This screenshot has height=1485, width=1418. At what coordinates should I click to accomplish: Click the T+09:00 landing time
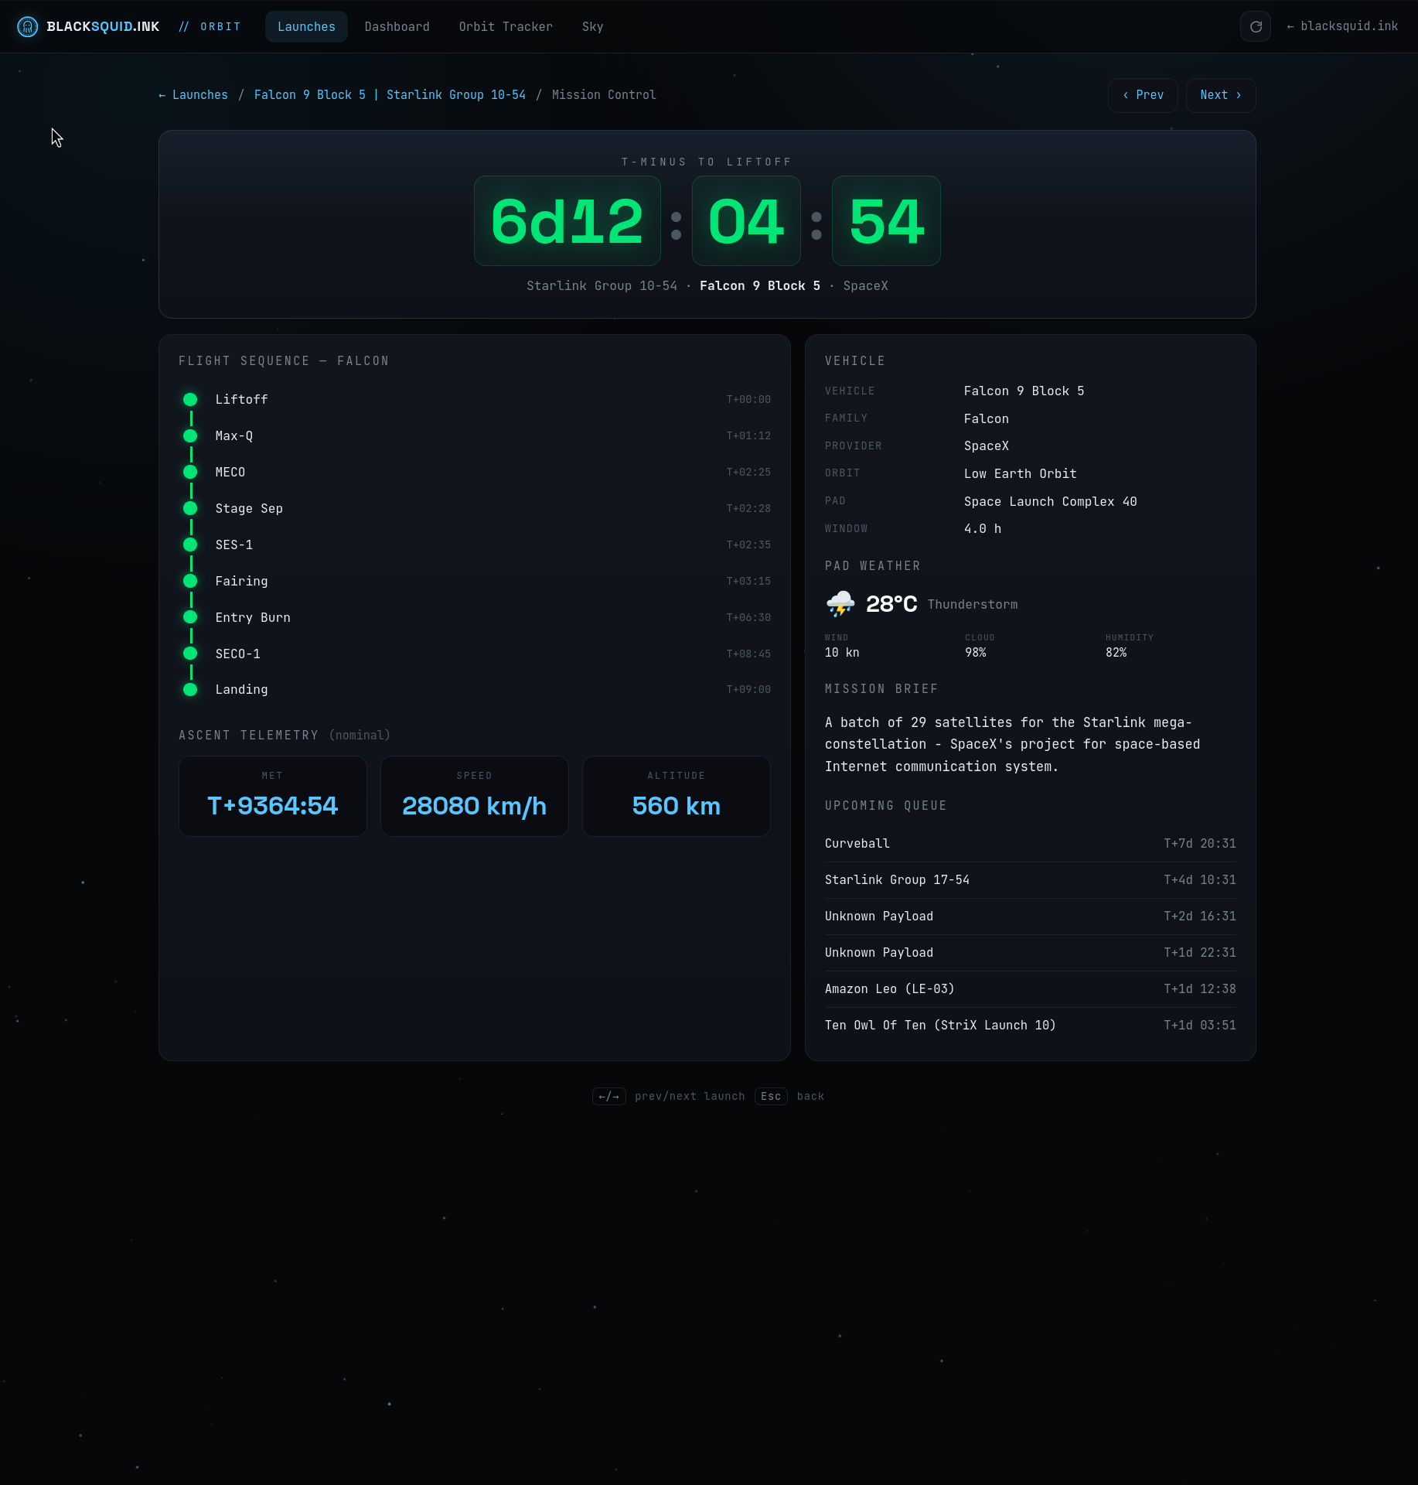(x=748, y=690)
